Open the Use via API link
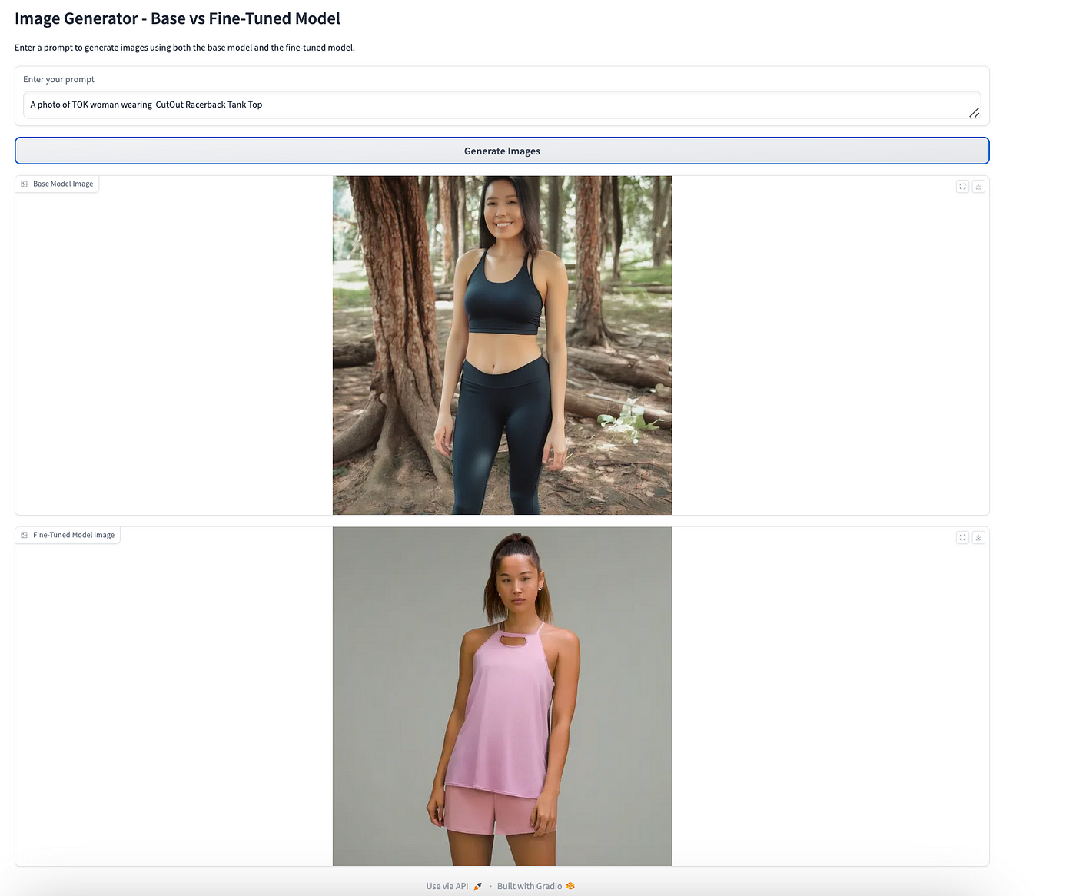Screen dimensions: 1076x896 [x=454, y=886]
